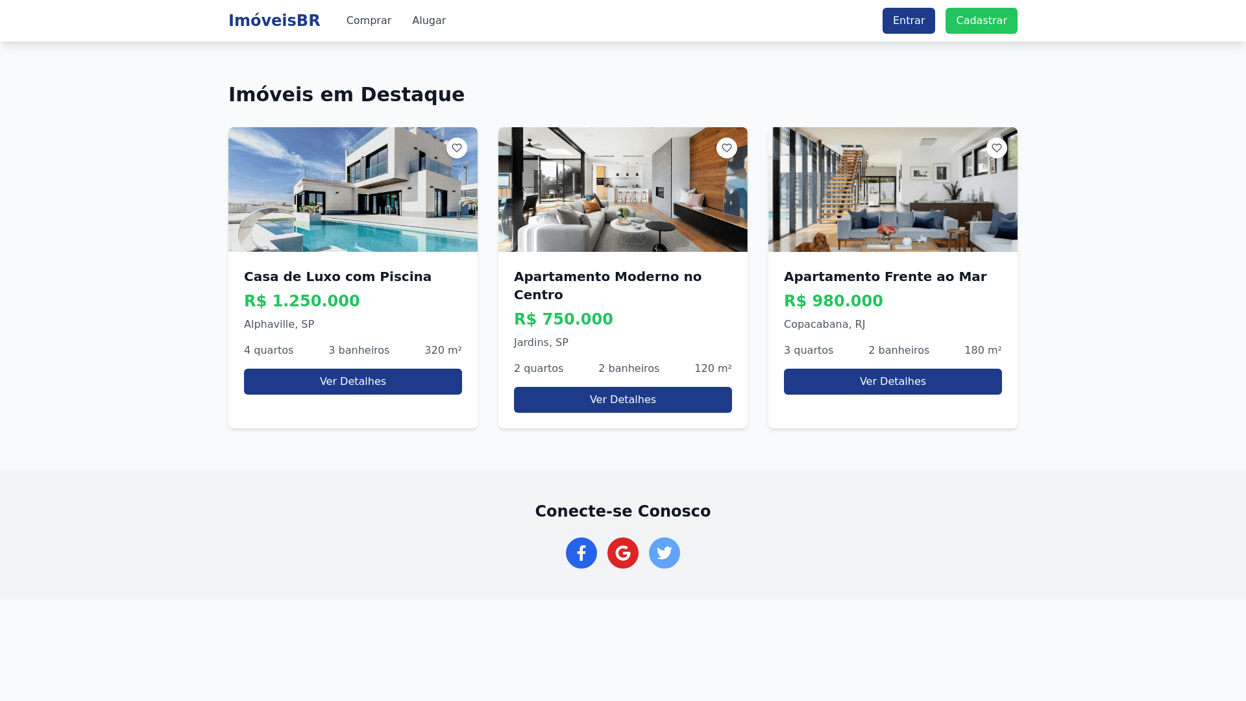The width and height of the screenshot is (1246, 701).
Task: Open the beachfront apartment staircase photo
Action: (893, 190)
